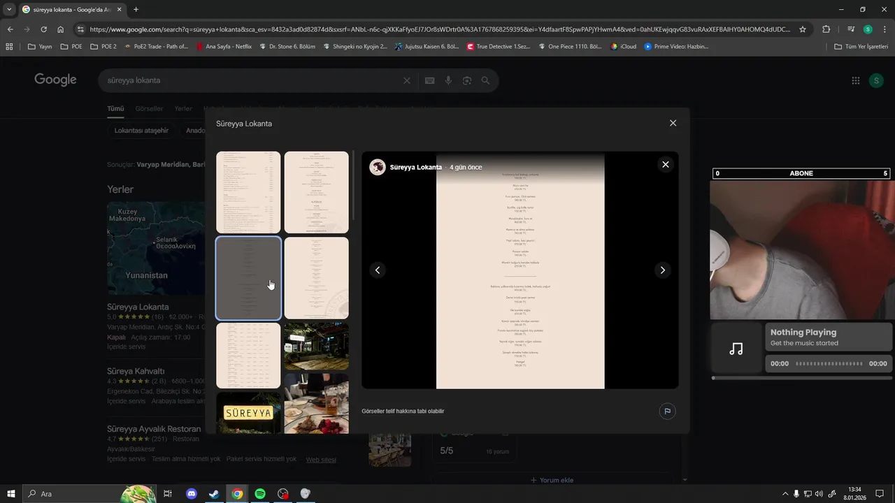
Task: Open the browser home page
Action: pos(61,29)
